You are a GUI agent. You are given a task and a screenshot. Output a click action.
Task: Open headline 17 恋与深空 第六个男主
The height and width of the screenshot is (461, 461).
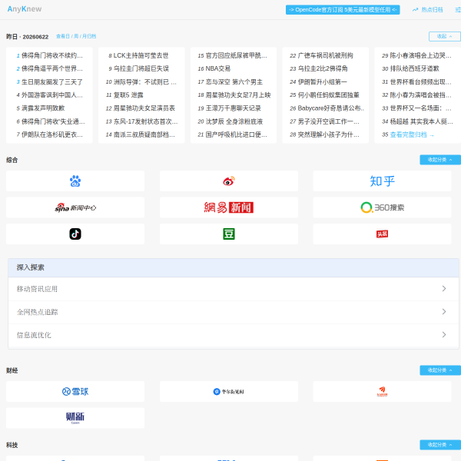tap(234, 81)
